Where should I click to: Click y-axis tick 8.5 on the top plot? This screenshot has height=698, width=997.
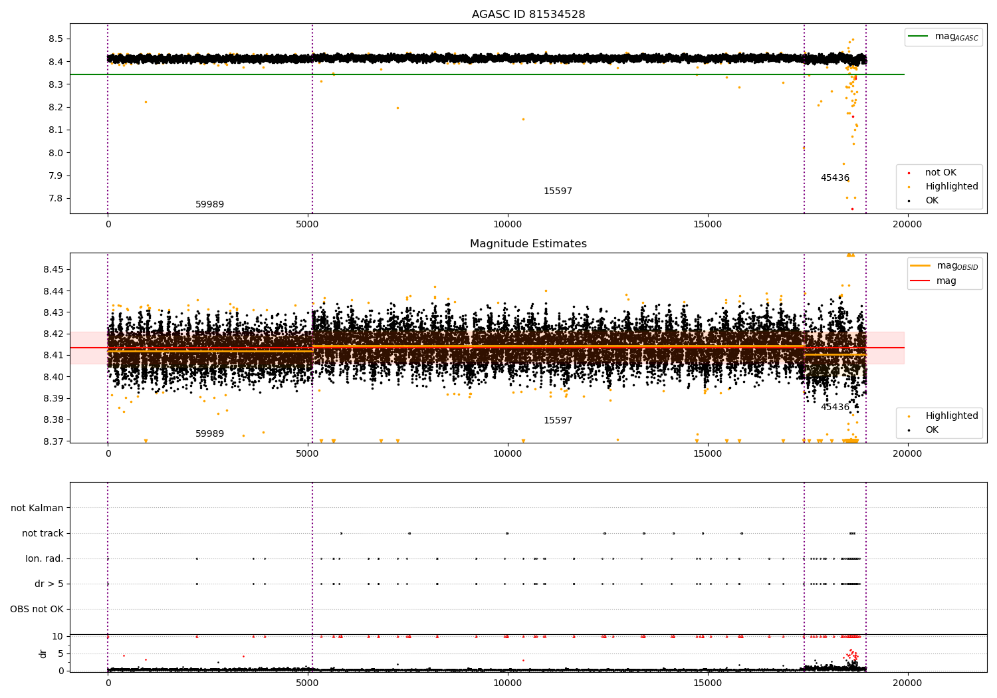coord(56,39)
